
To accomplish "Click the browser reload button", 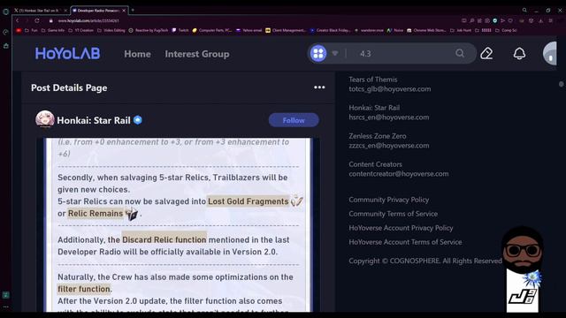I will coord(37,20).
